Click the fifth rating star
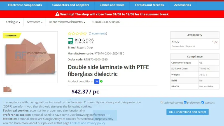 click(85, 34)
